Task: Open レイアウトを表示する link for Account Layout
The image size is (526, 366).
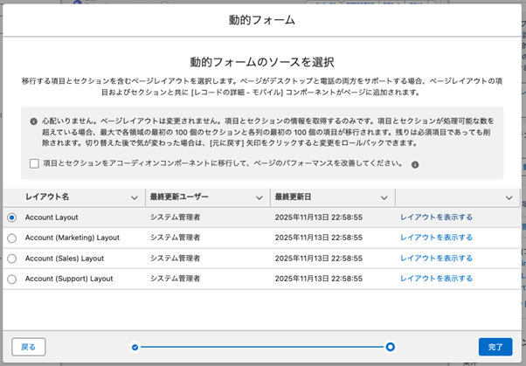Action: point(436,217)
